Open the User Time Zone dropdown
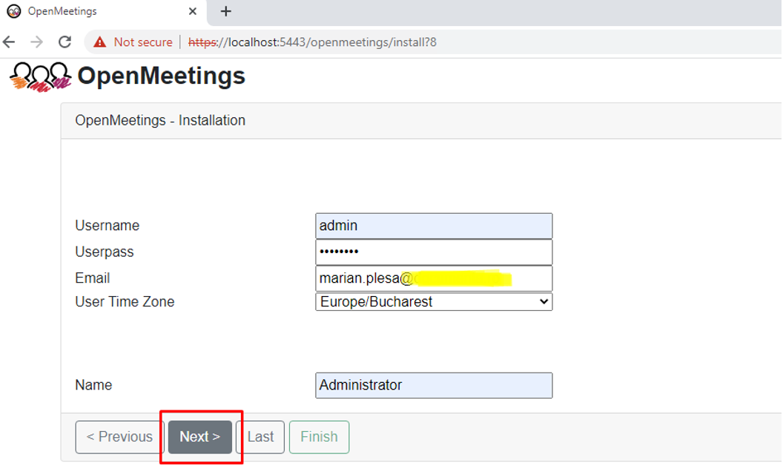The height and width of the screenshot is (469, 783). [434, 302]
